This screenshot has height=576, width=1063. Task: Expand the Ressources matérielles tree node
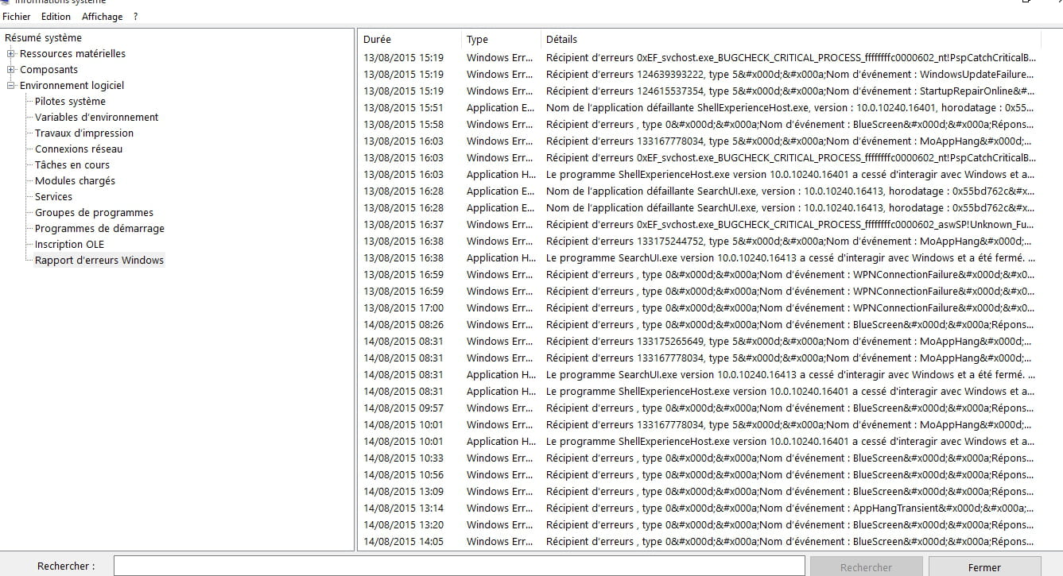11,54
